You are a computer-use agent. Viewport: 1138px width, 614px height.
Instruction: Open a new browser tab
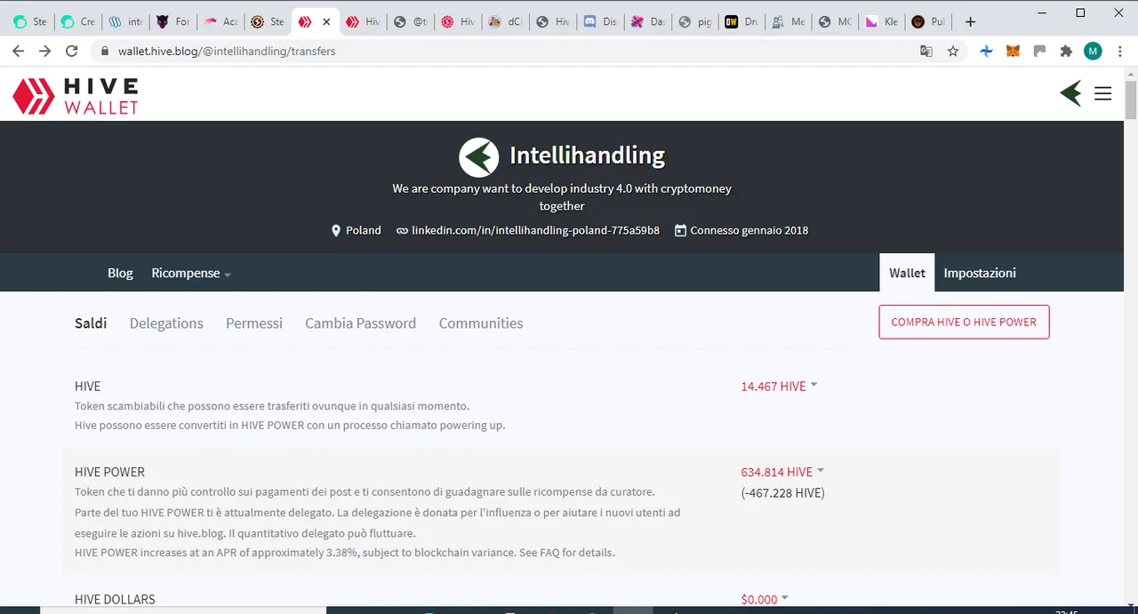click(x=970, y=21)
